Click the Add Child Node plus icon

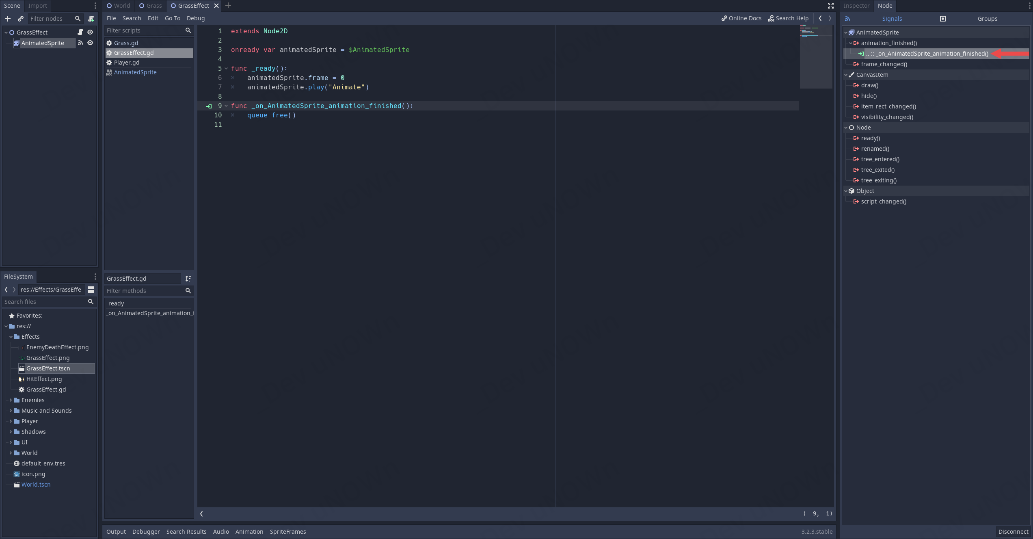(x=8, y=19)
